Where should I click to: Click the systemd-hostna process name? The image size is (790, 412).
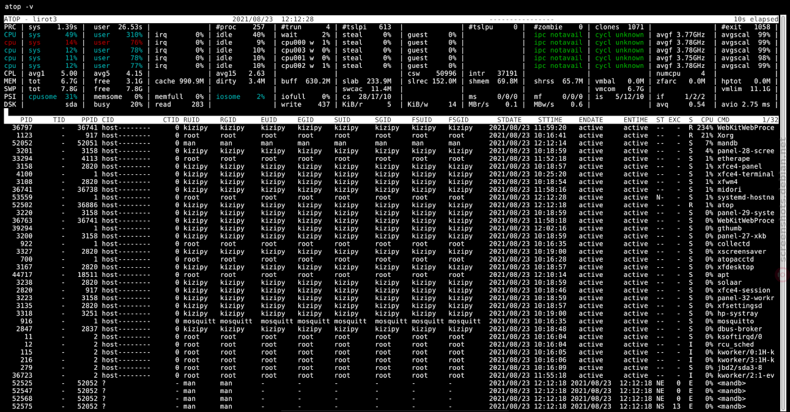746,197
